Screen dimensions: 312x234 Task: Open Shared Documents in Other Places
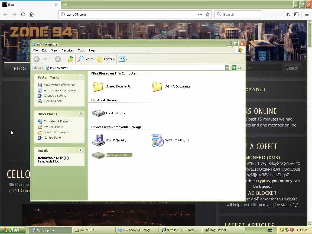coord(56,132)
